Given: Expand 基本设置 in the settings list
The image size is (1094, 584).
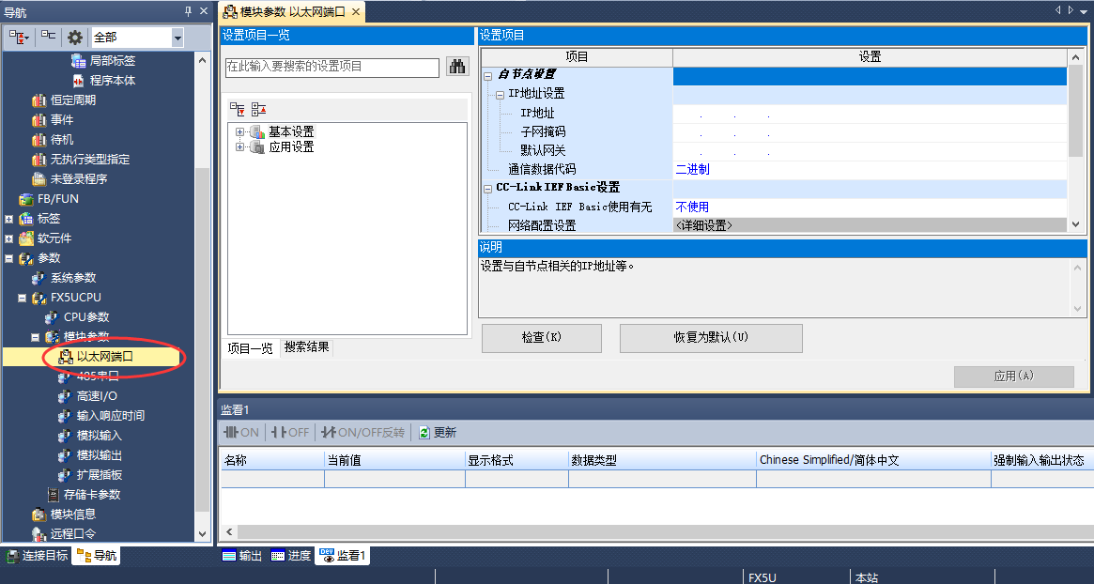Looking at the screenshot, I should pos(239,131).
